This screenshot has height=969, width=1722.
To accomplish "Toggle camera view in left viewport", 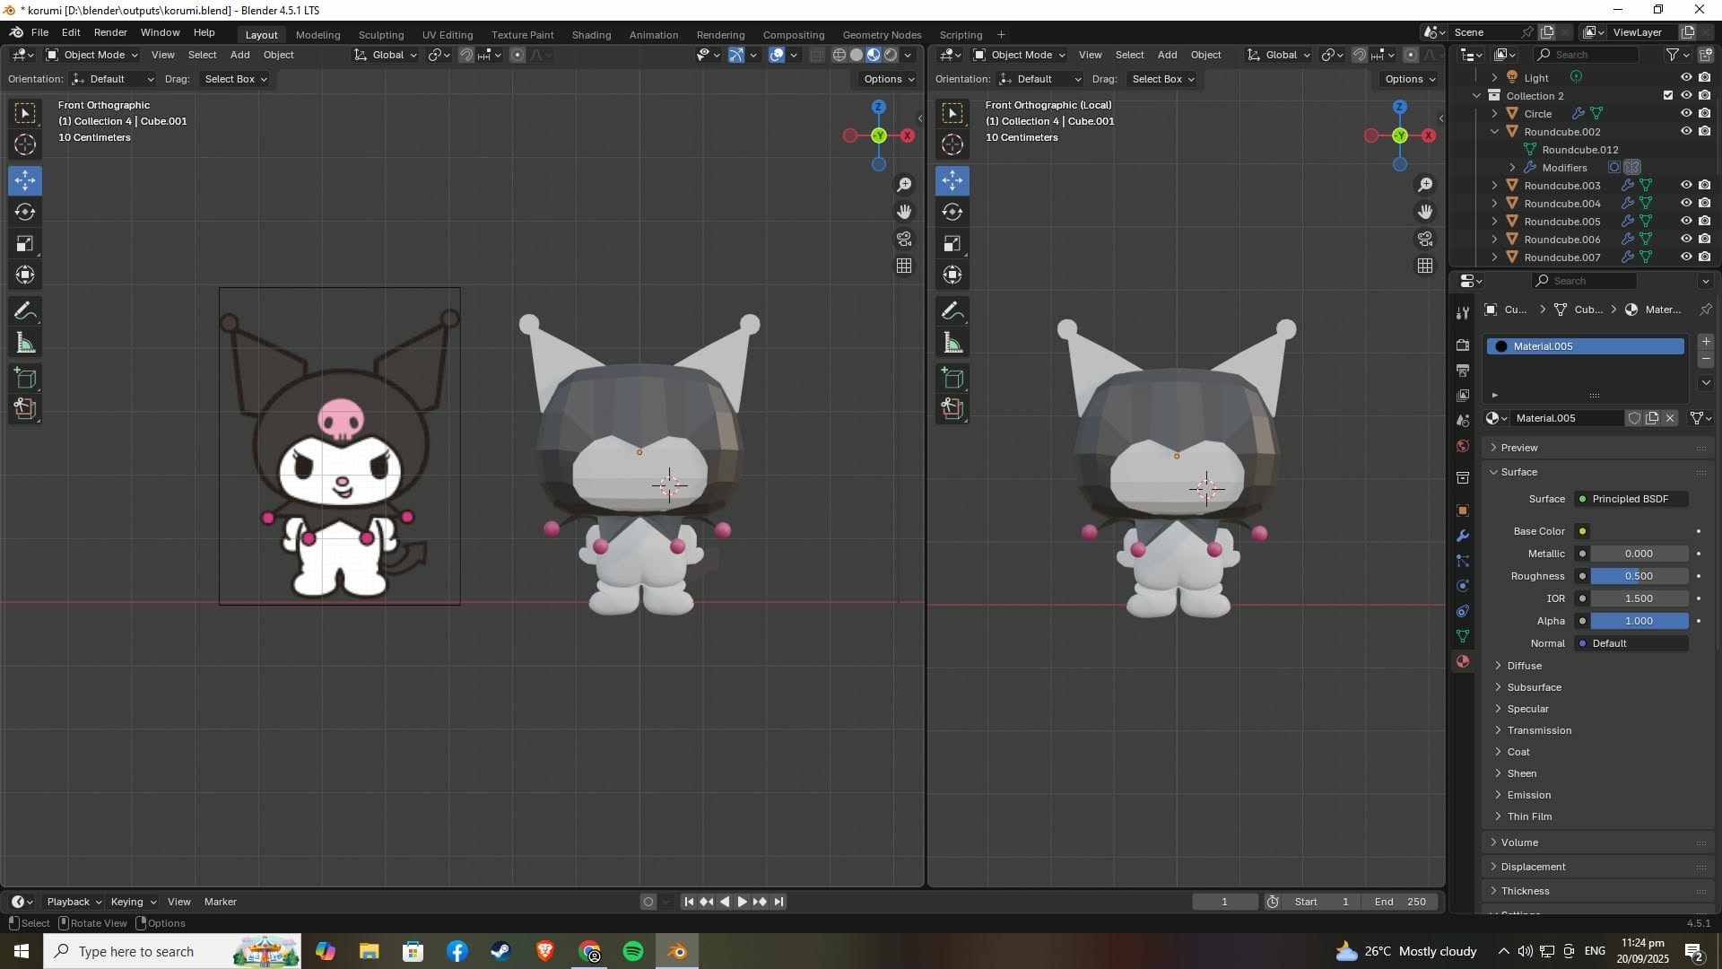I will click(904, 239).
